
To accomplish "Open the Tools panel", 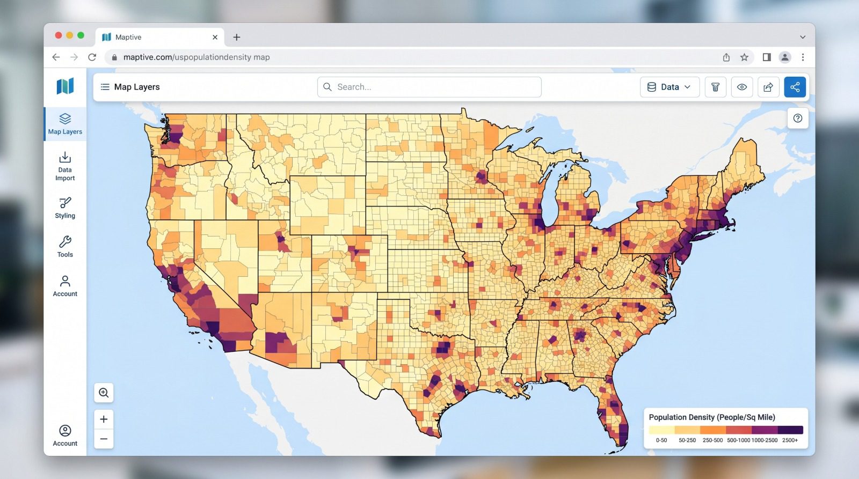I will (x=65, y=247).
